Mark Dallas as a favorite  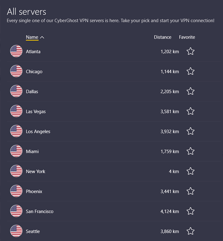(x=190, y=91)
